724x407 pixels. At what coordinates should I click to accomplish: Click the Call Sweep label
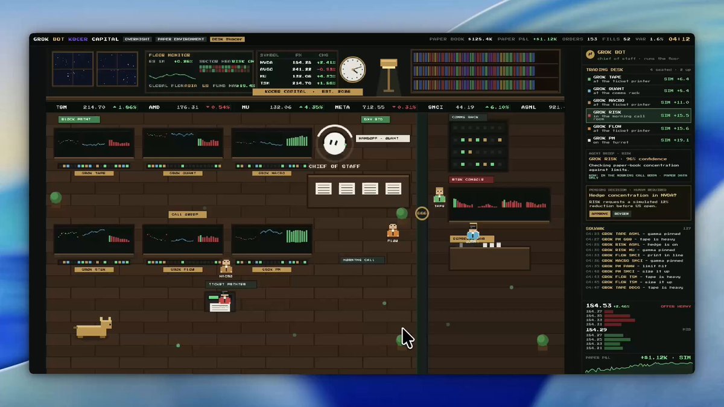click(188, 214)
